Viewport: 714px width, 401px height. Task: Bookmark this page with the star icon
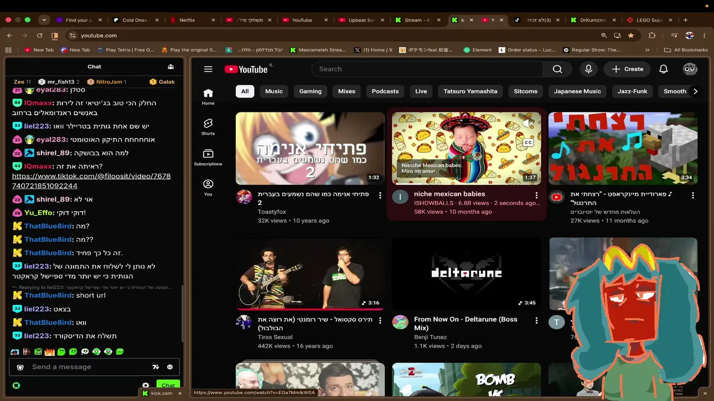pos(631,35)
